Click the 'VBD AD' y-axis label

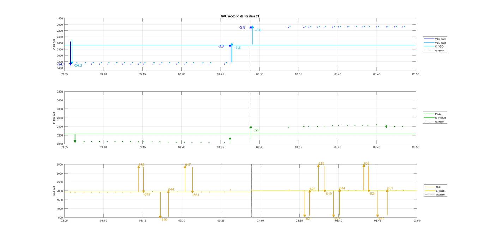[x=54, y=44]
